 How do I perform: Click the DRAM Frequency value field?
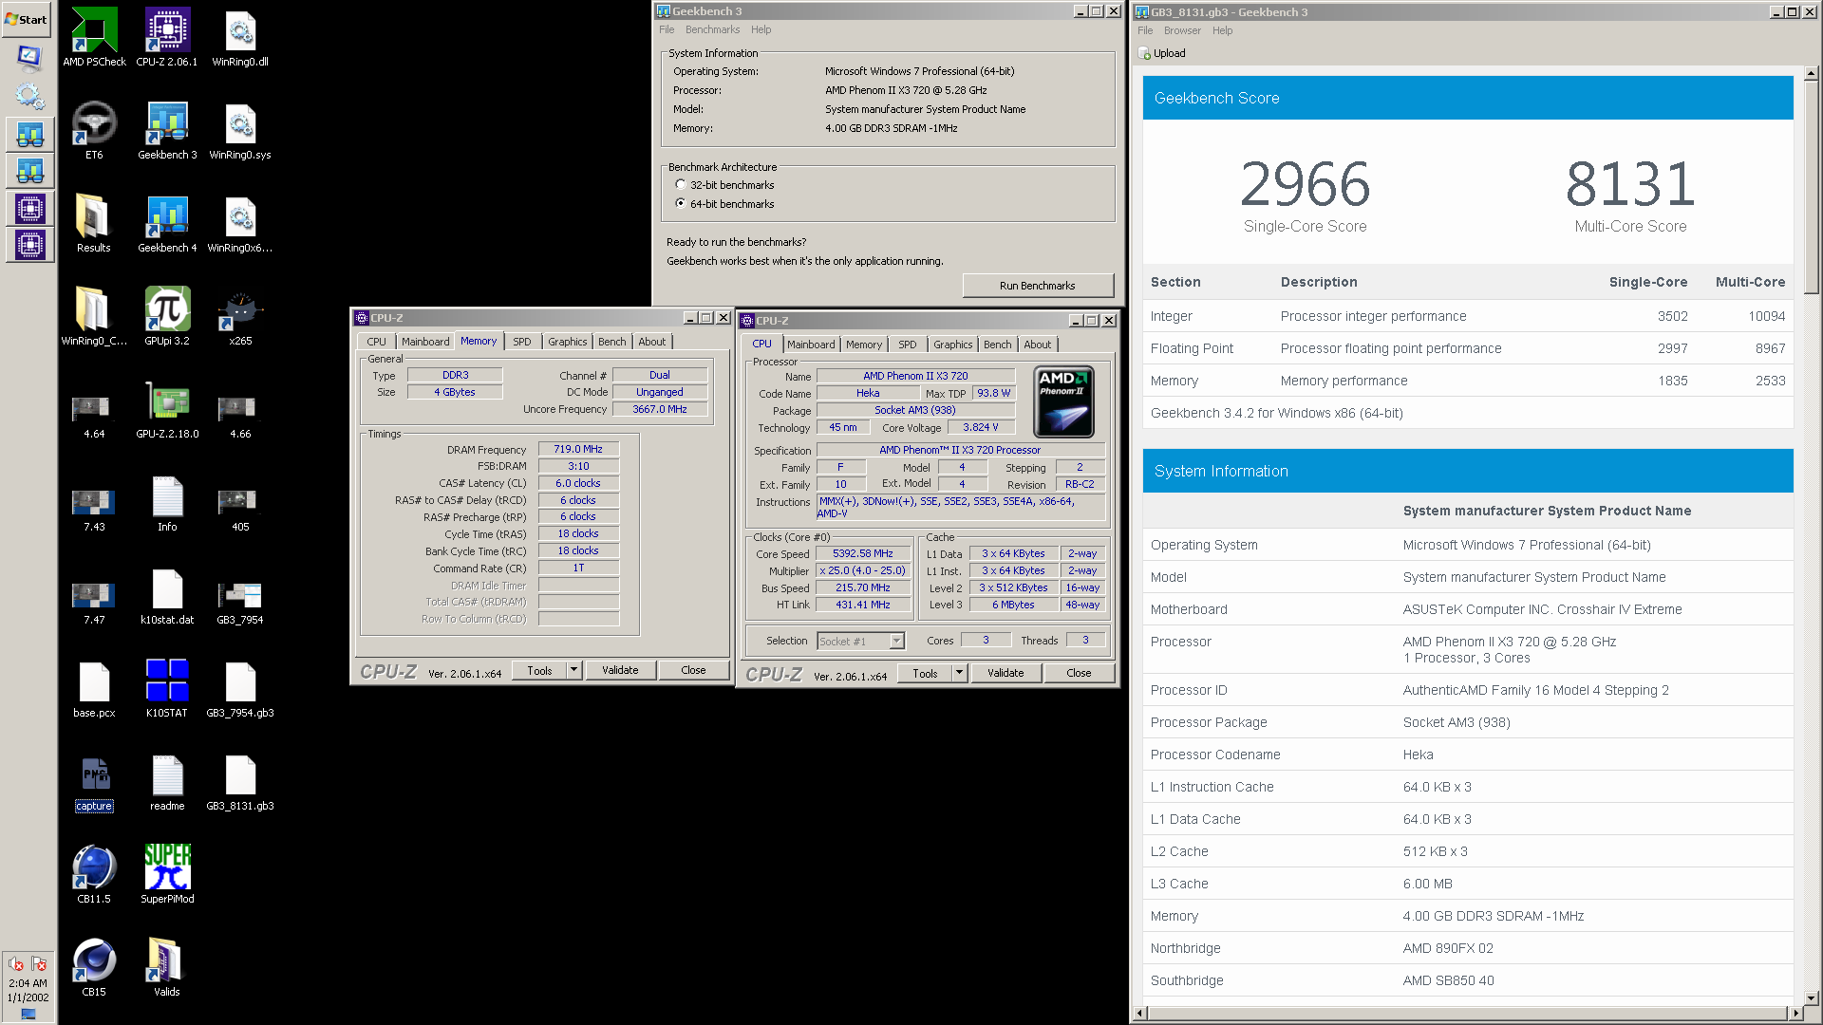tap(578, 450)
